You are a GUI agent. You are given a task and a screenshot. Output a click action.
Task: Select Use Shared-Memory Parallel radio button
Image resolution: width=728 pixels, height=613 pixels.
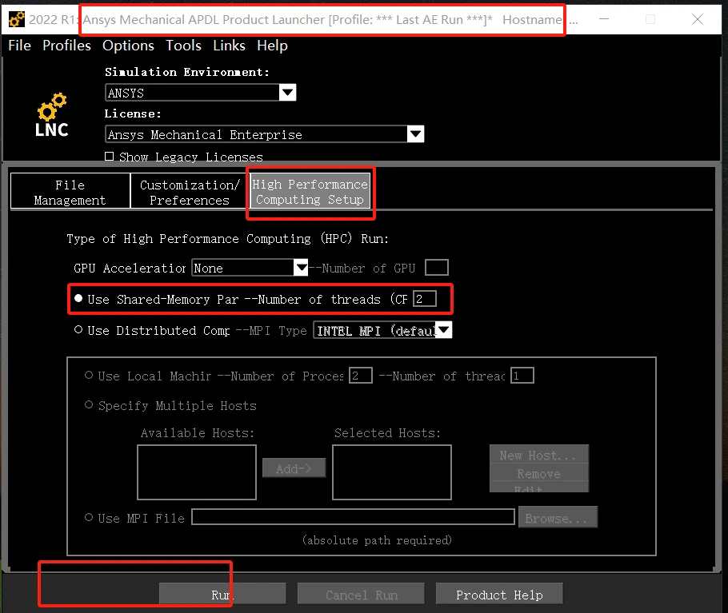tap(78, 298)
